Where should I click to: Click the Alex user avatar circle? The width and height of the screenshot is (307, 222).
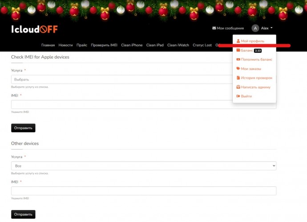pos(255,28)
